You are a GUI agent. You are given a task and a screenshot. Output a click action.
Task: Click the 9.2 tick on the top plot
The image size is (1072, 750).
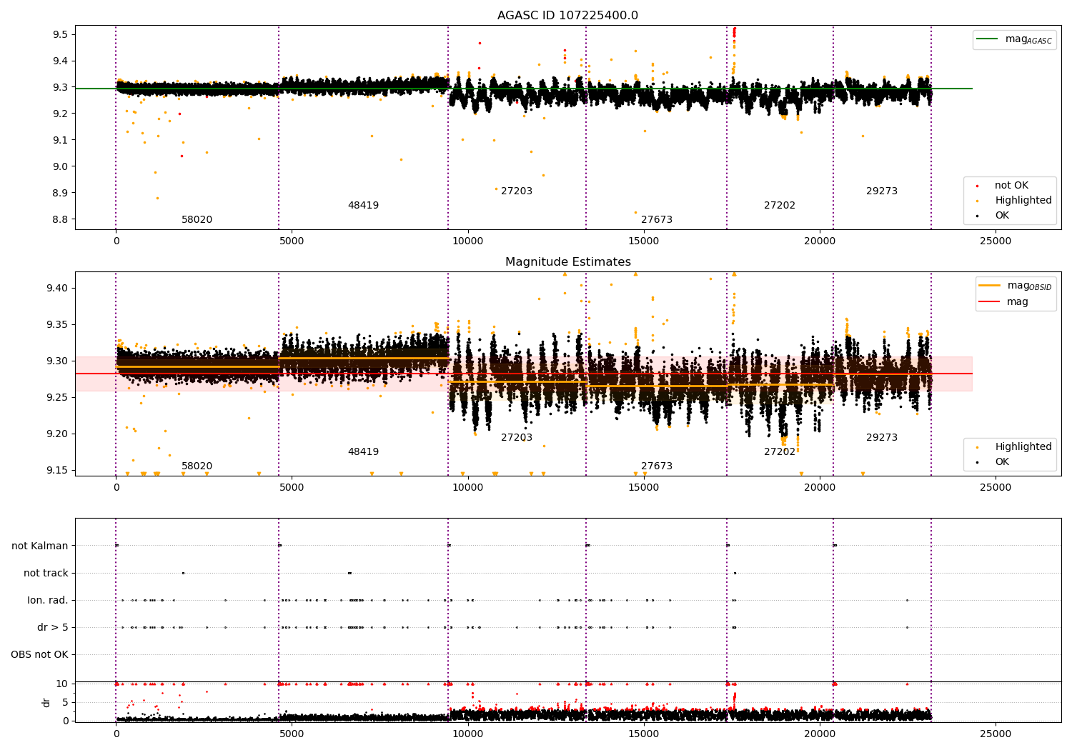click(x=60, y=114)
